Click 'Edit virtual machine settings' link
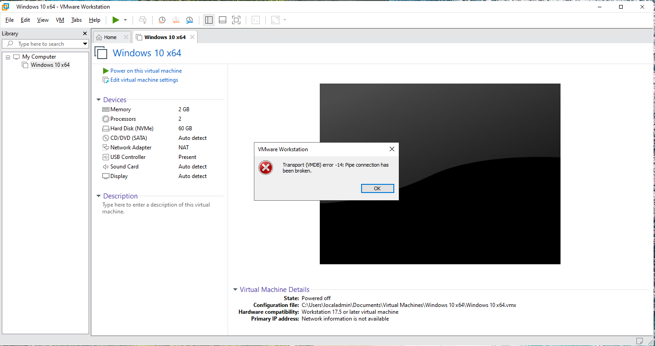Image resolution: width=655 pixels, height=346 pixels. (x=144, y=80)
